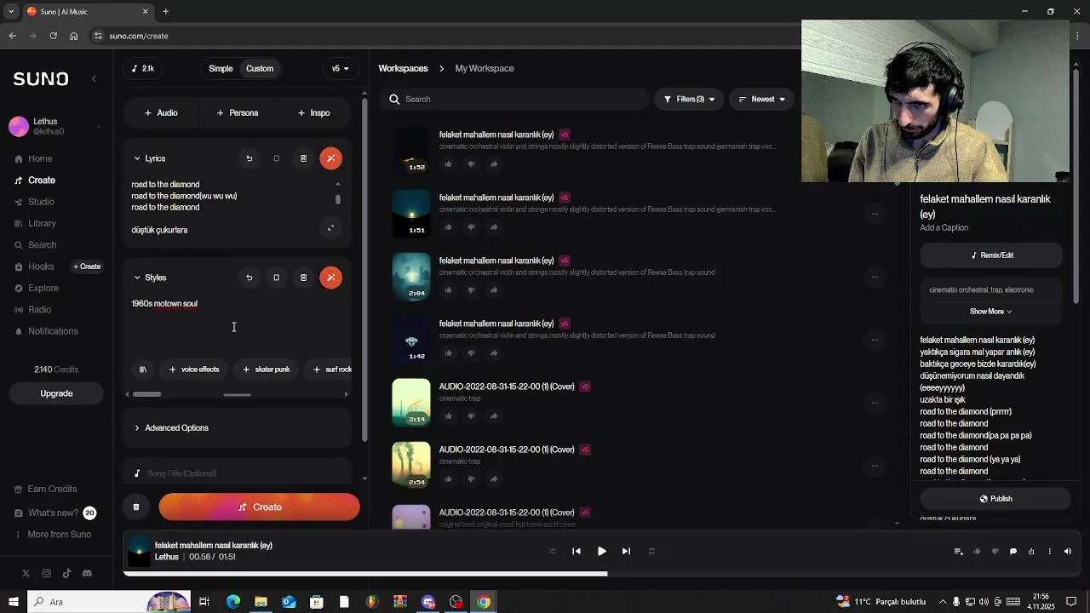
Task: Open the Suno Discord link icon
Action: point(87,574)
